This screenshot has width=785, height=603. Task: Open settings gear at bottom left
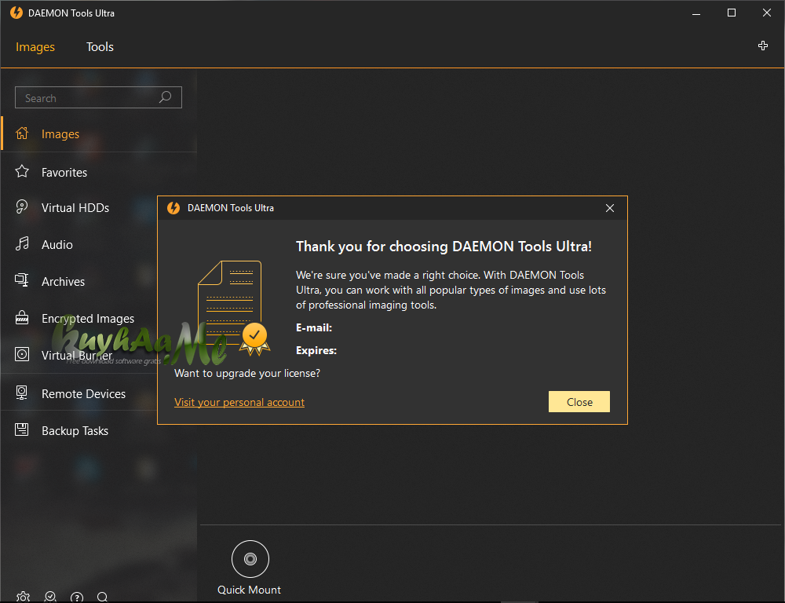[x=23, y=597]
